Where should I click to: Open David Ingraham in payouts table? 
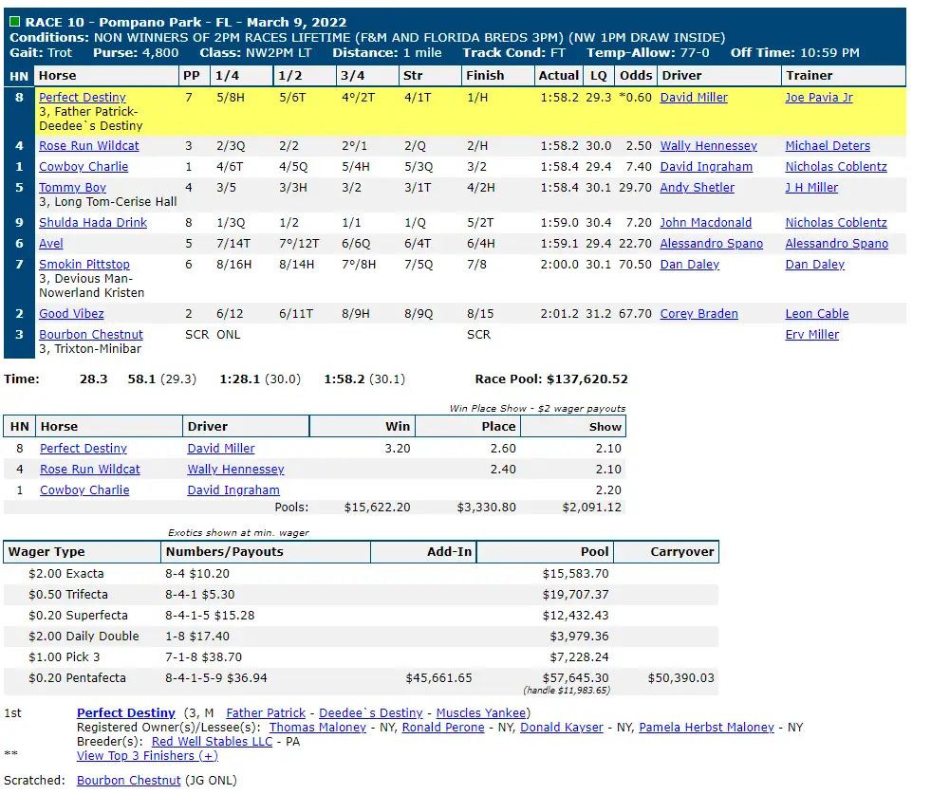point(233,490)
